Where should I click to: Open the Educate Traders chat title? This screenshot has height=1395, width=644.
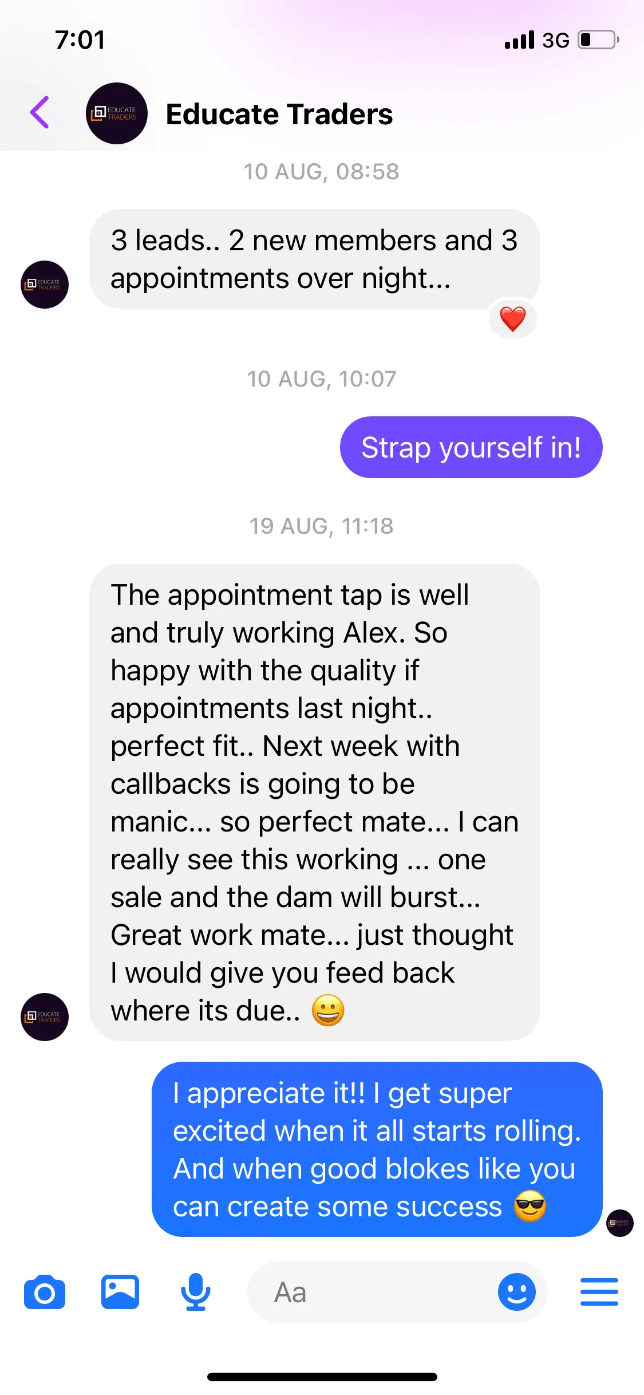279,114
